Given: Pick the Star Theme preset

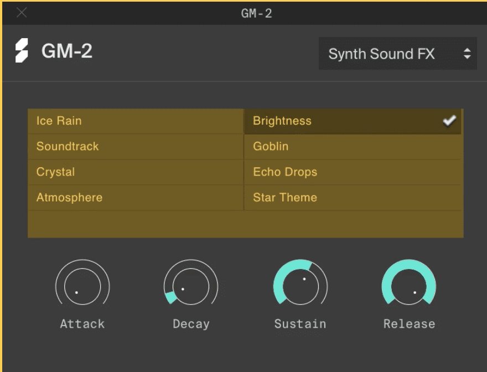Looking at the screenshot, I should click(285, 197).
